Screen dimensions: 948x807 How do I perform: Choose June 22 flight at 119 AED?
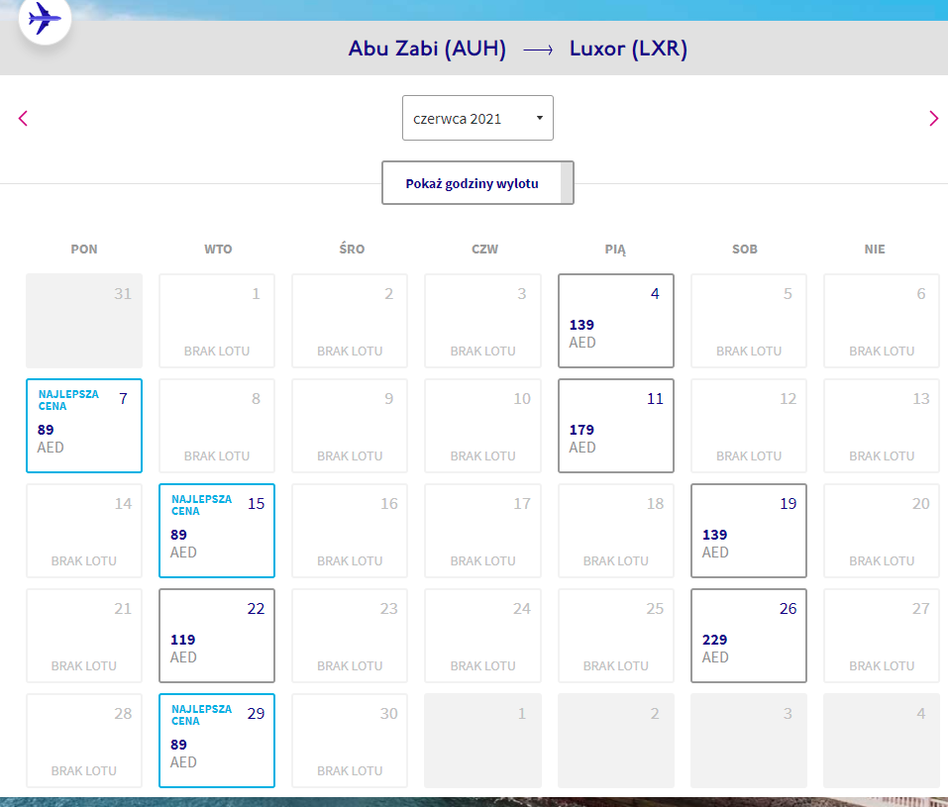[217, 636]
